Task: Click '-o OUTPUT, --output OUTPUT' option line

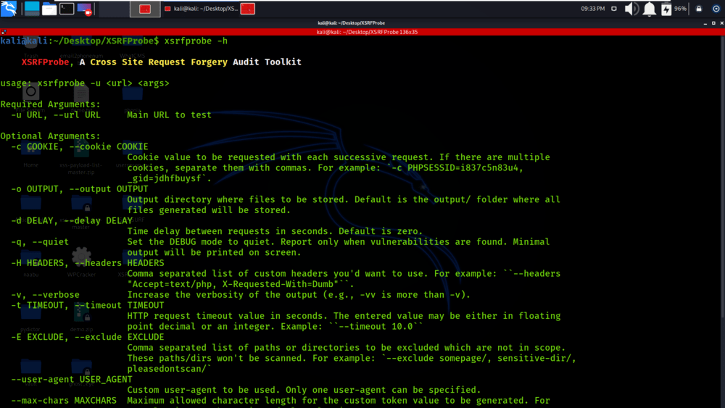Action: point(80,189)
